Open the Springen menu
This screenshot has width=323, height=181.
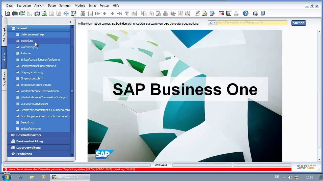coord(65,6)
